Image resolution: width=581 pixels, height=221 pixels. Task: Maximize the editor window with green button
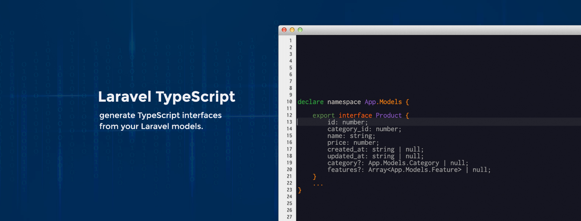coord(300,30)
